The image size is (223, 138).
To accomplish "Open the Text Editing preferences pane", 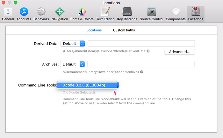I will click(105, 14).
